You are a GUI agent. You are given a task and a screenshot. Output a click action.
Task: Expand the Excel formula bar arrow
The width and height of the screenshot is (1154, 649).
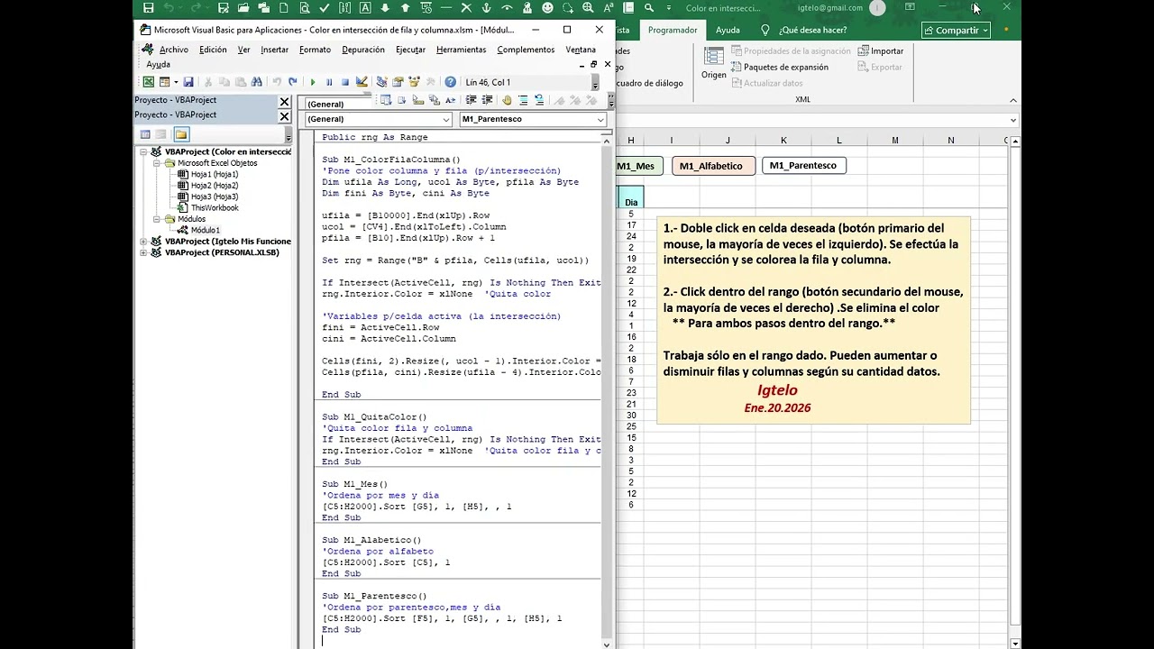pyautogui.click(x=1013, y=120)
